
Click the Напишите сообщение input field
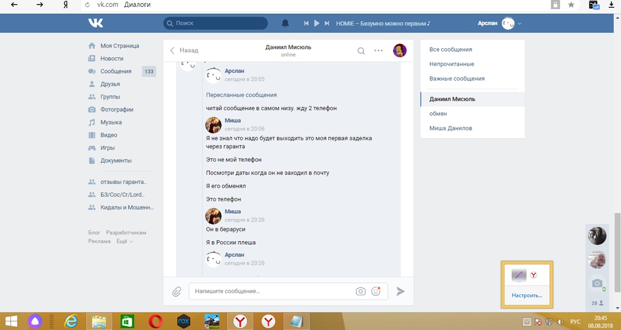tap(272, 291)
